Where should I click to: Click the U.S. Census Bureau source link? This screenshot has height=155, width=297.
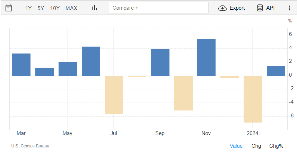(x=30, y=146)
